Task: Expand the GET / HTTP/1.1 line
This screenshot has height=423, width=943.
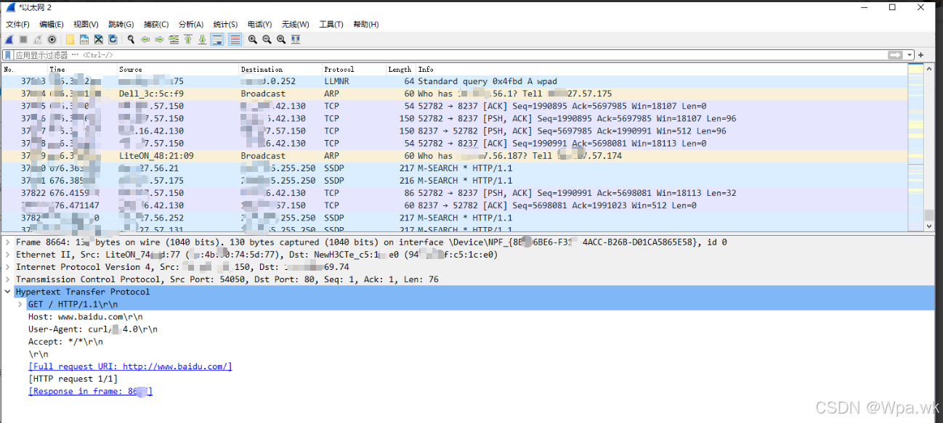Action: click(x=20, y=304)
